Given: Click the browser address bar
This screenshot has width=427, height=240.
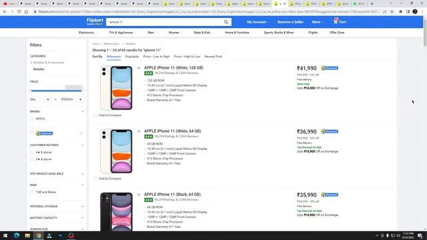Looking at the screenshot, I should pos(209,12).
